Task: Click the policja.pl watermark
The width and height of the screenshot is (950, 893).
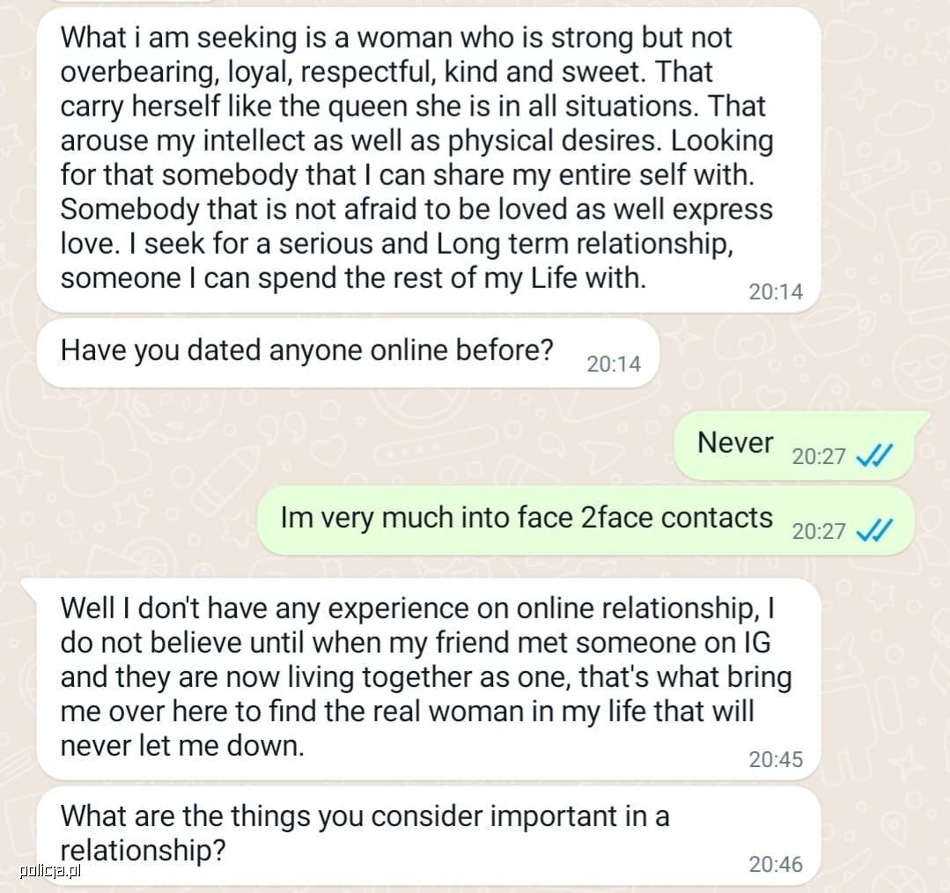Action: [x=51, y=872]
